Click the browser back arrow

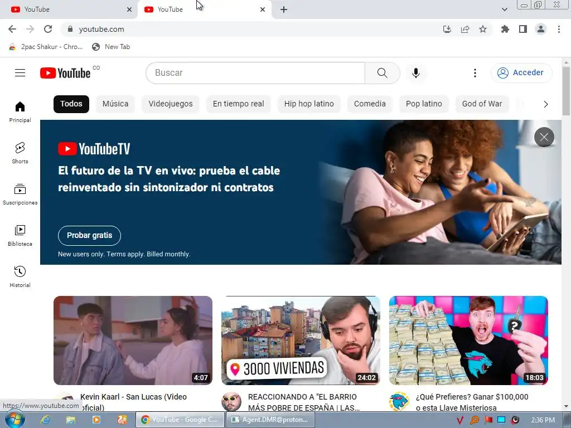click(x=12, y=29)
